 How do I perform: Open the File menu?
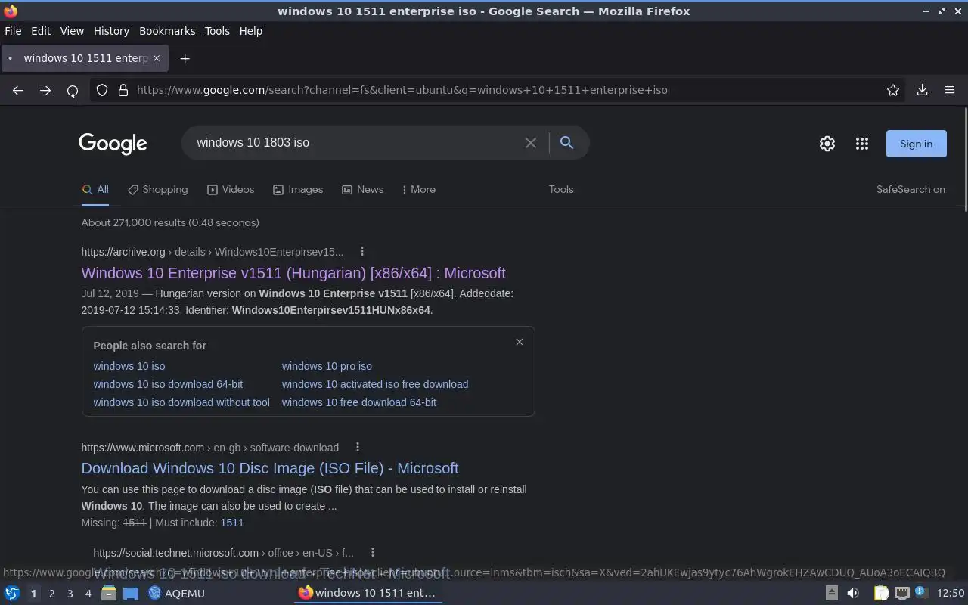coord(13,31)
